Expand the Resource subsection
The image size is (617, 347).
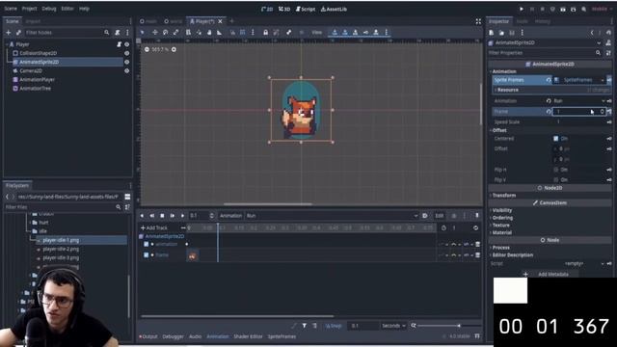(x=508, y=90)
